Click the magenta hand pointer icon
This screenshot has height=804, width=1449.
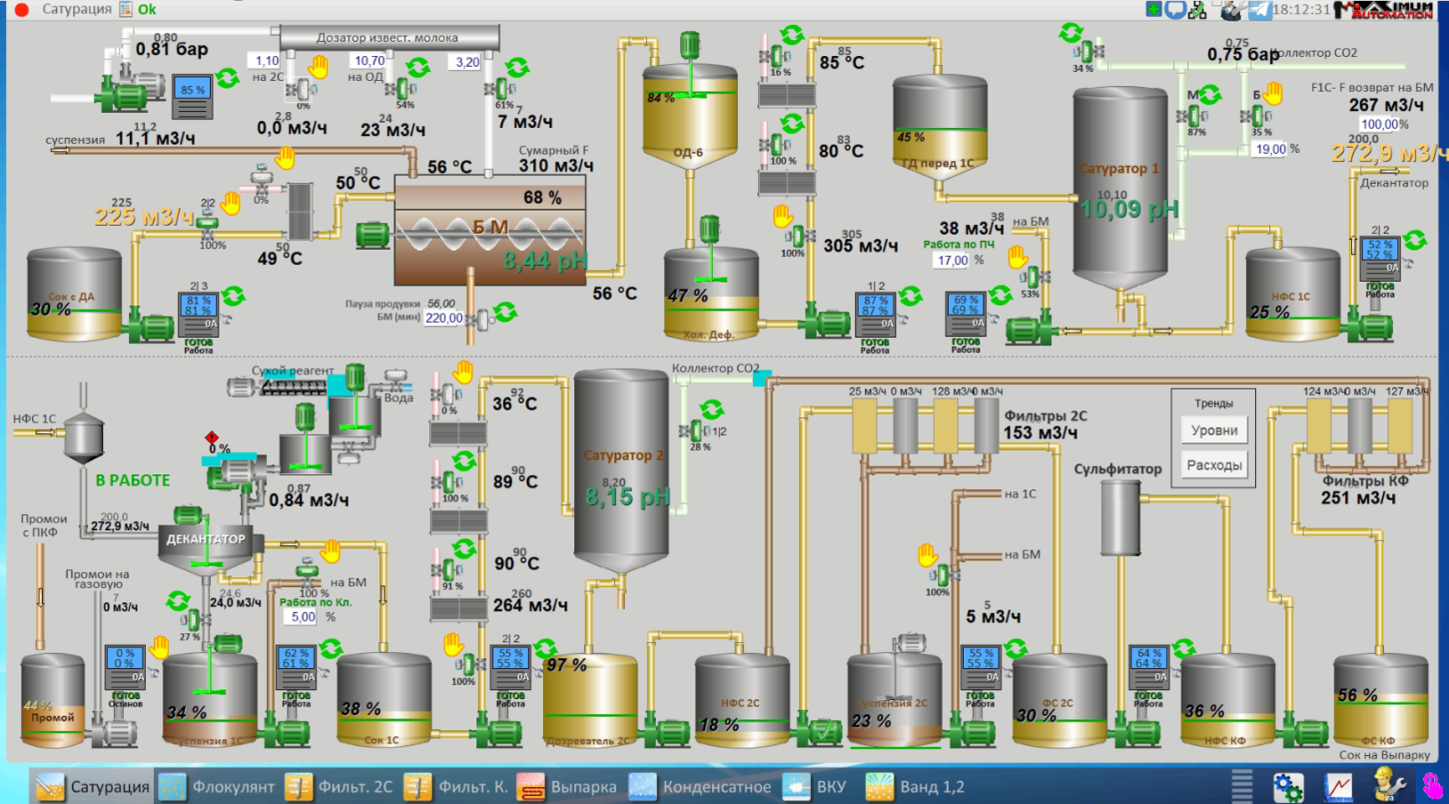tap(1432, 786)
